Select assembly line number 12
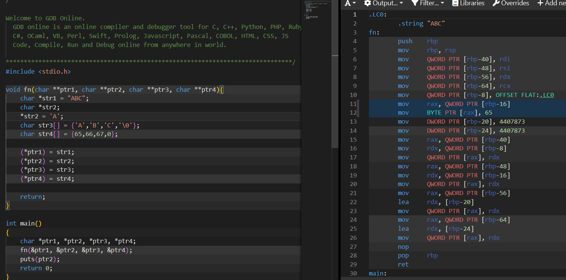566x280 pixels. (353, 113)
